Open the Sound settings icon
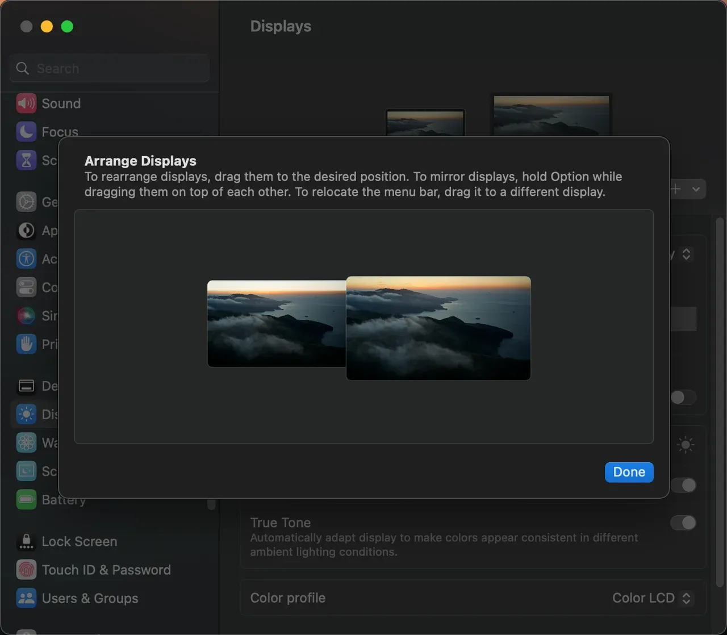Screen dimensions: 727x635 coord(26,103)
